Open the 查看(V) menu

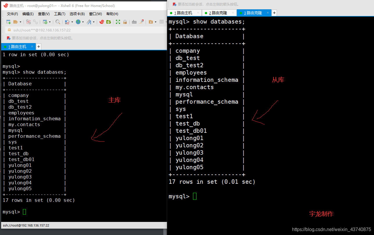44,14
